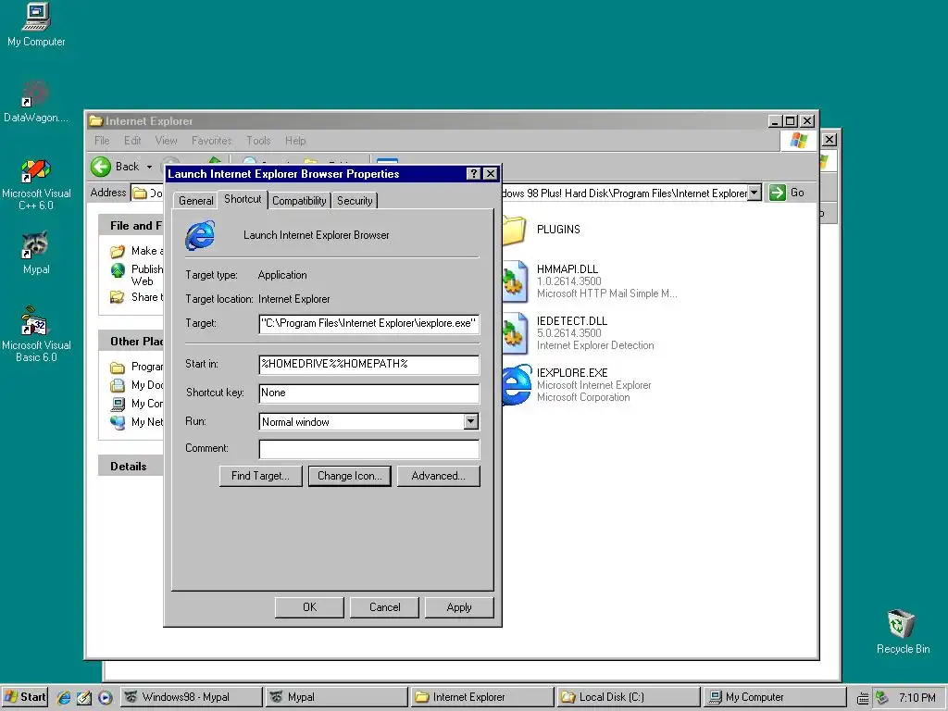Click the green Go arrow icon
948x711 pixels.
click(777, 193)
